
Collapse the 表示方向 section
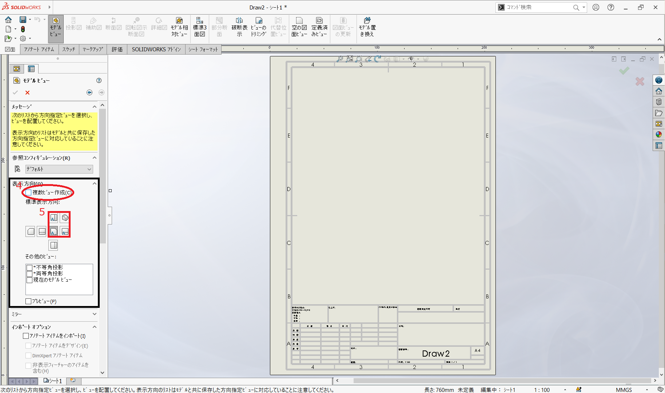click(95, 183)
